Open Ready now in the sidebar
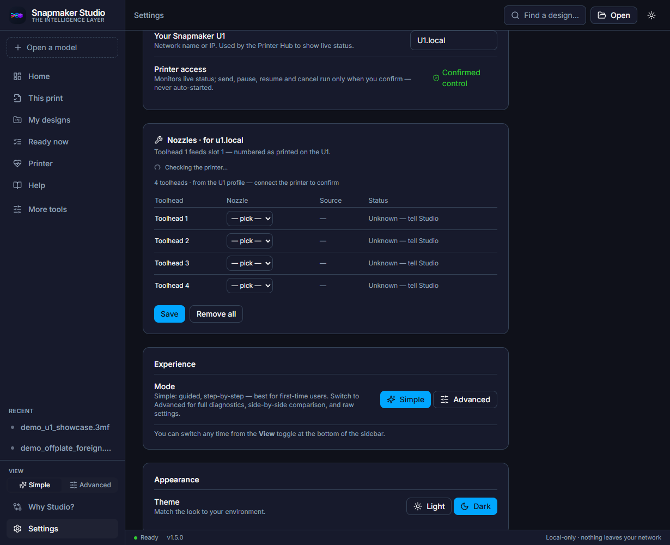 (62, 142)
